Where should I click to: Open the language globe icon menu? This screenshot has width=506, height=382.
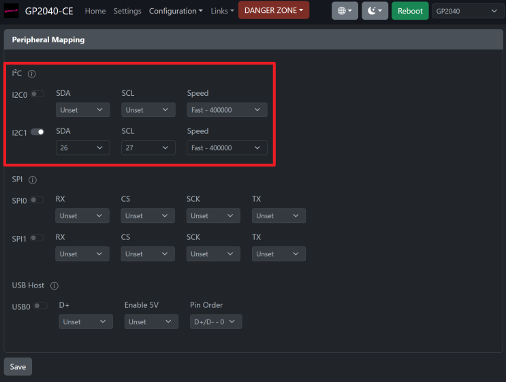(345, 11)
